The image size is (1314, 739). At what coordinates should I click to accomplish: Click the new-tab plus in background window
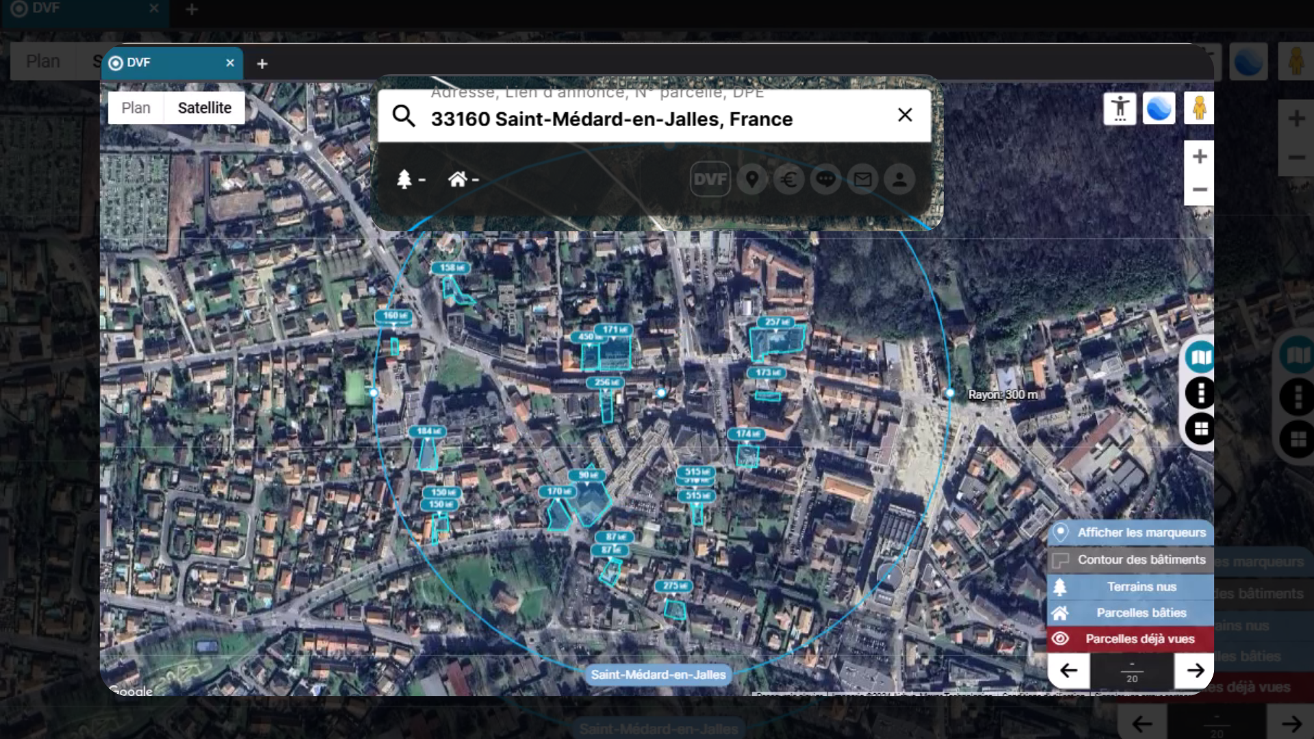192,9
